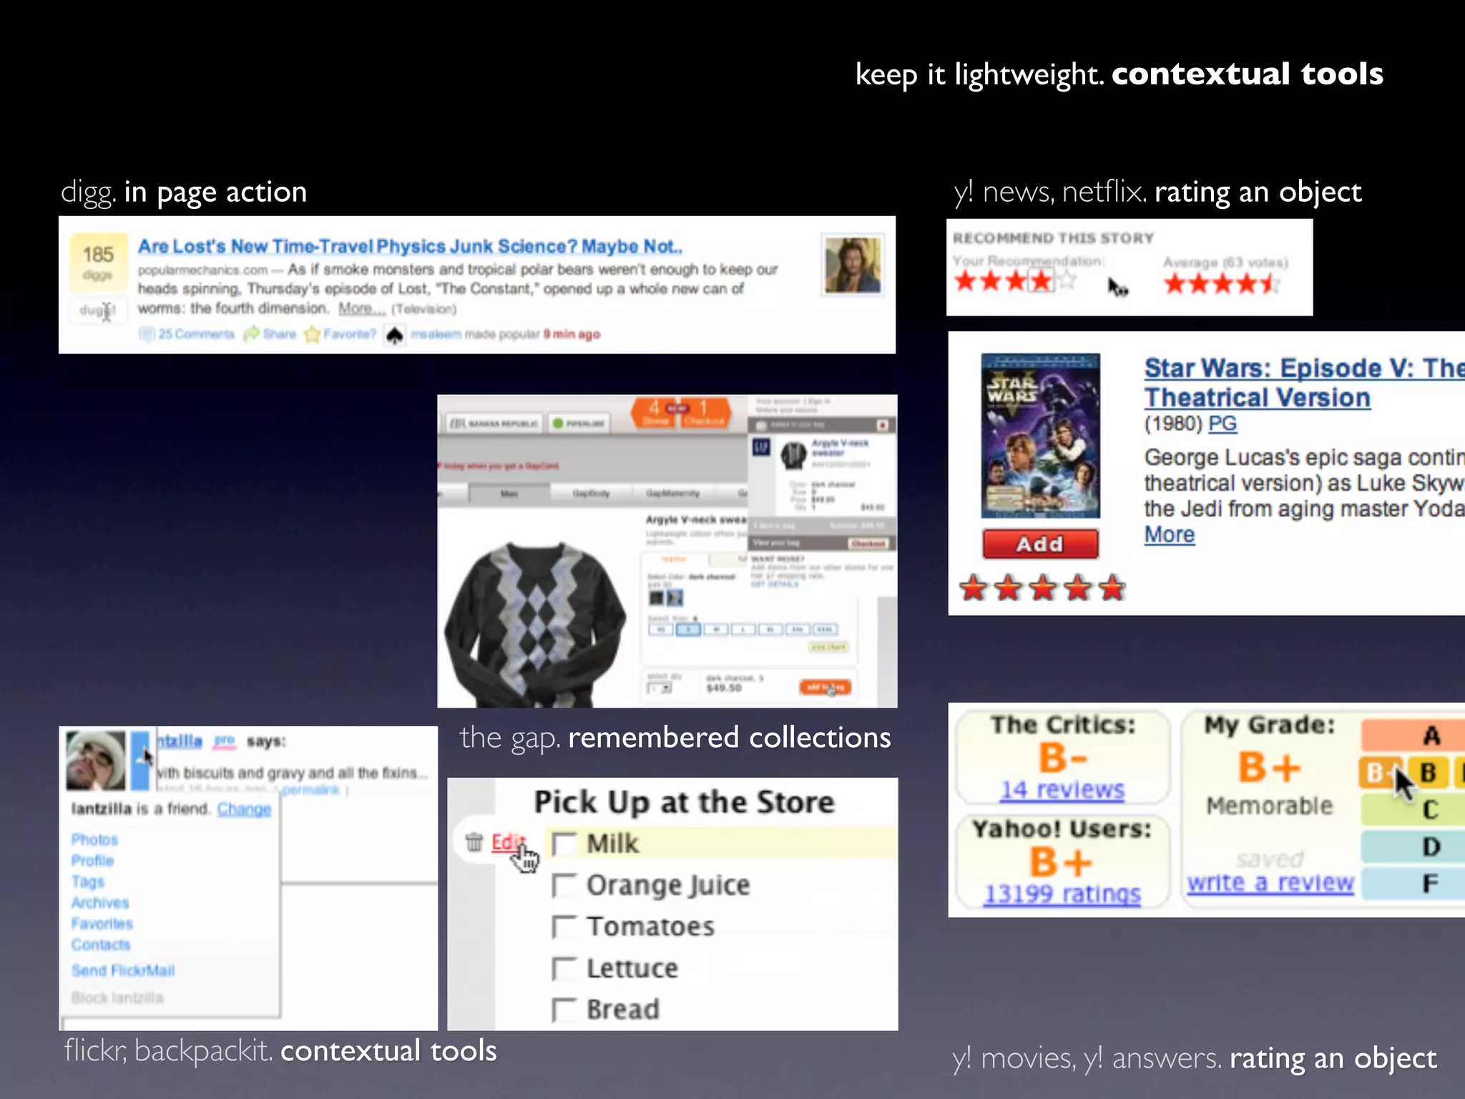Set Your Recommendation to five stars
The image size is (1465, 1099).
tap(1066, 280)
